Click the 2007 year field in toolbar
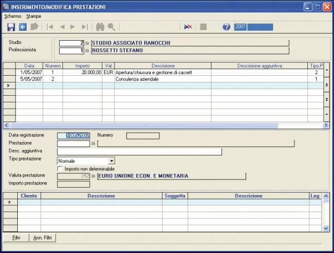 tap(240, 27)
